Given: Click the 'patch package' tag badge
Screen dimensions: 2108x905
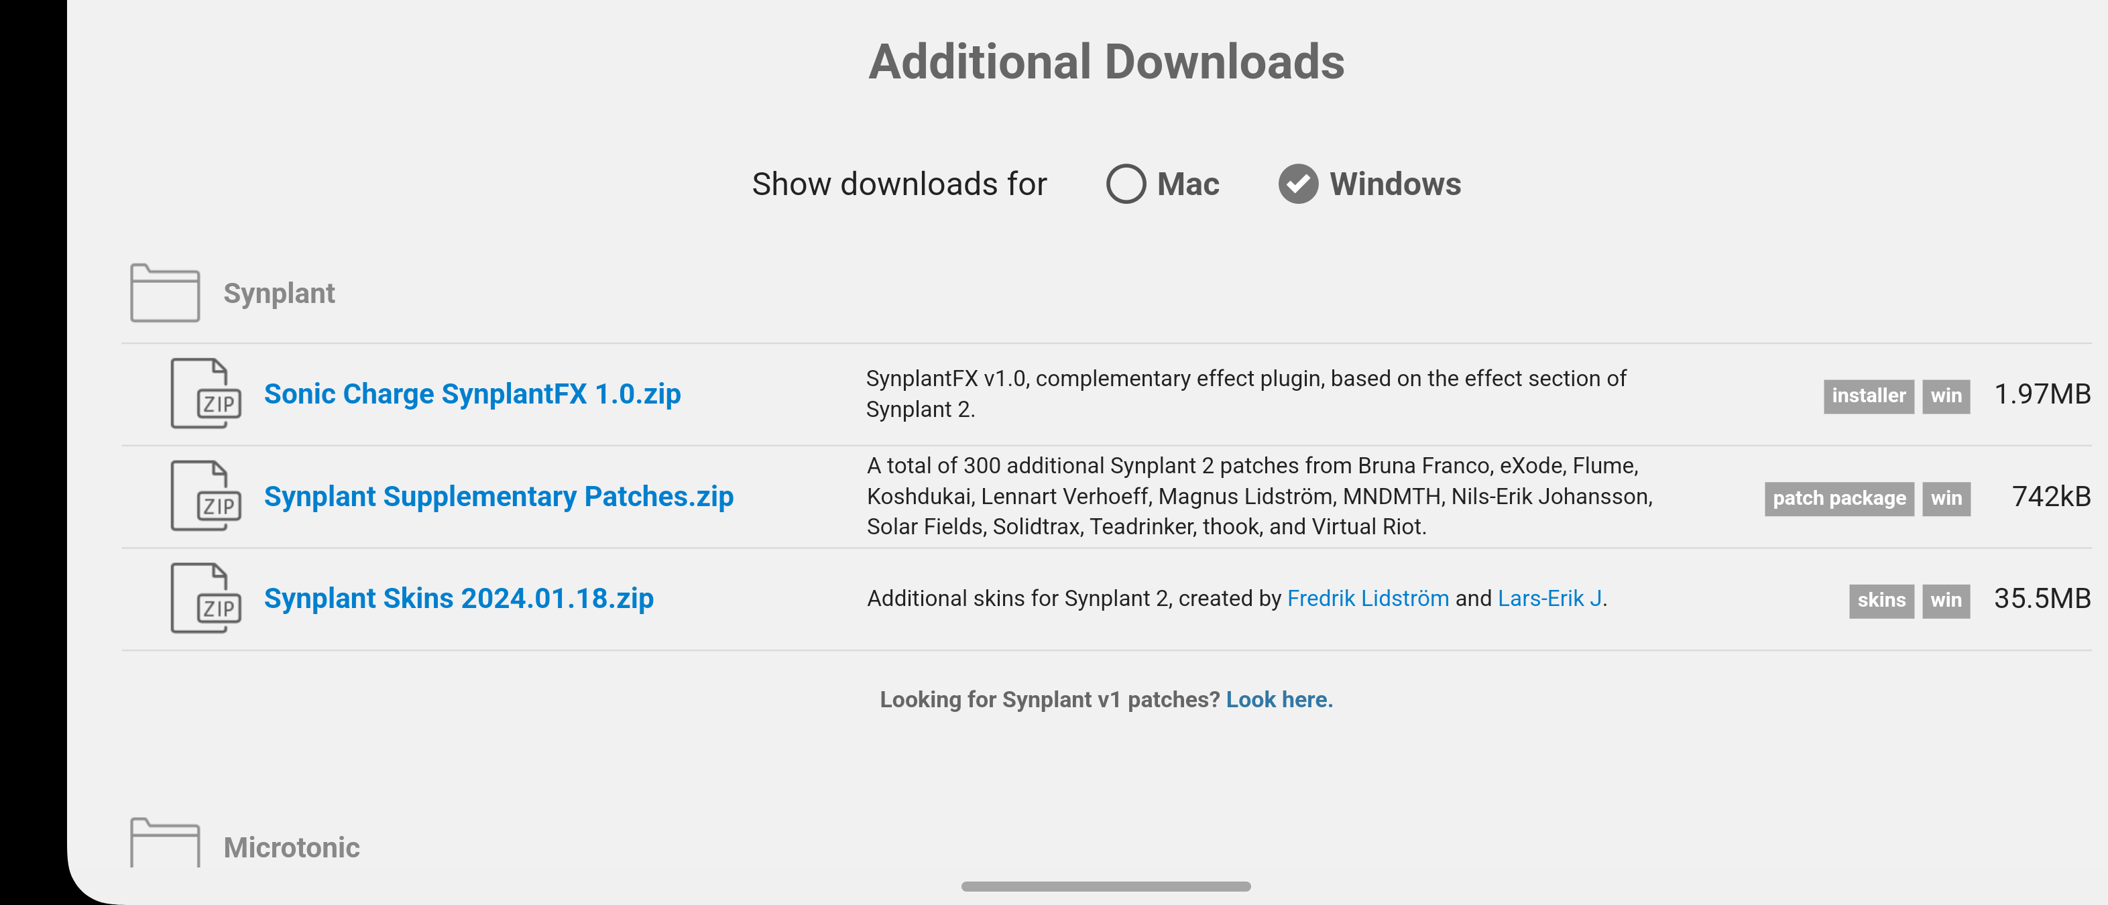Looking at the screenshot, I should [1838, 498].
